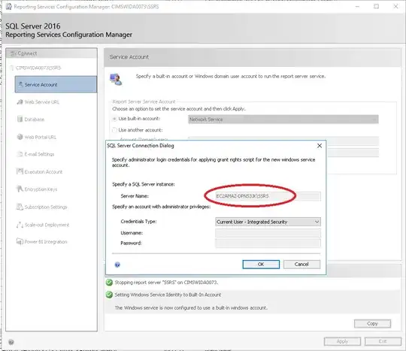Click green check beside Stopping report server
Screen dimensions: 406x351
[109, 283]
